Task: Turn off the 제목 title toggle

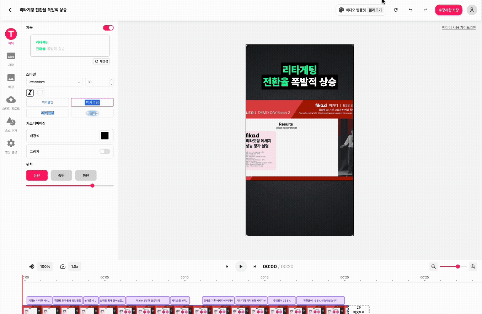Action: 108,27
